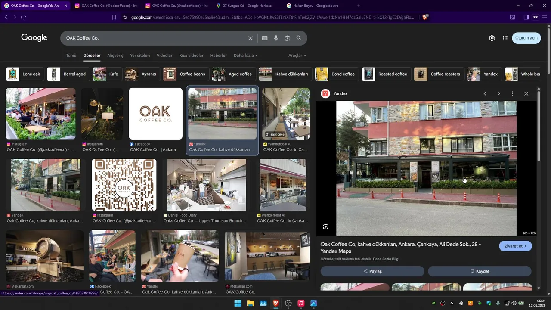Expand the Daha fazla dropdown
The height and width of the screenshot is (310, 551).
click(x=245, y=56)
